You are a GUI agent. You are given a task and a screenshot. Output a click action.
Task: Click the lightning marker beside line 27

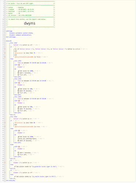point(5,53)
